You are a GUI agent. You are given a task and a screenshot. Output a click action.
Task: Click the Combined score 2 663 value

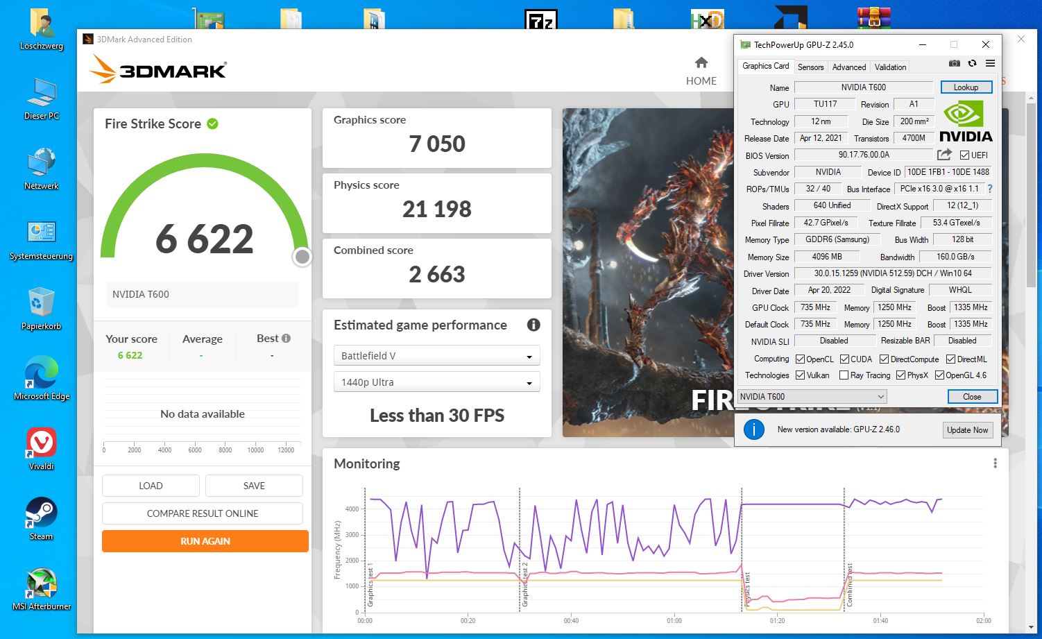pyautogui.click(x=437, y=274)
